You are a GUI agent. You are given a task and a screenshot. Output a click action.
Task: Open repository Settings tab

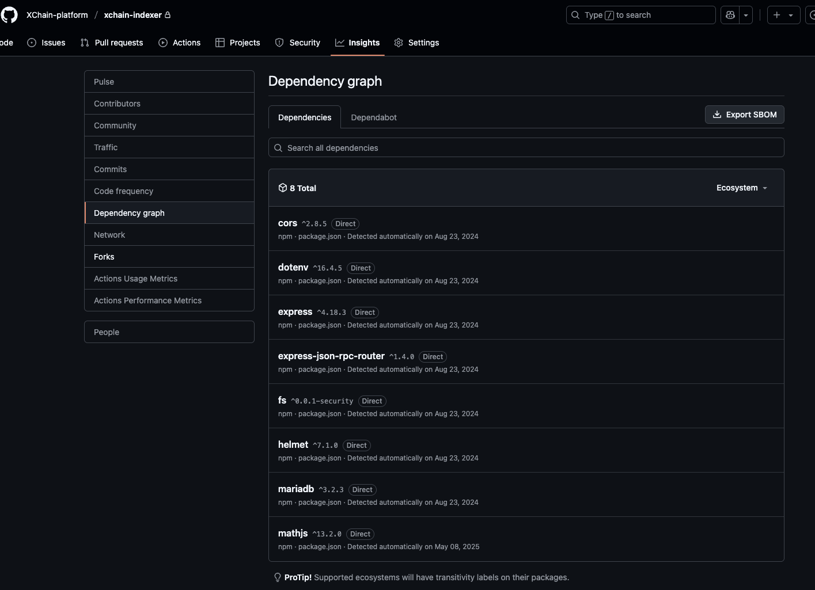417,43
